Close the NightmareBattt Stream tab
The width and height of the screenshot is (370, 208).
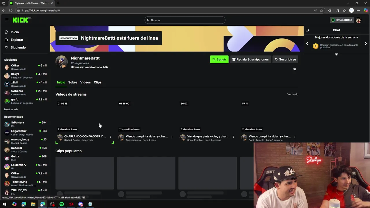52,3
